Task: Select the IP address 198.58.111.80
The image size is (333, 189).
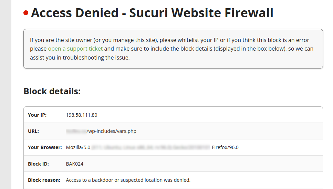Action: tap(82, 115)
